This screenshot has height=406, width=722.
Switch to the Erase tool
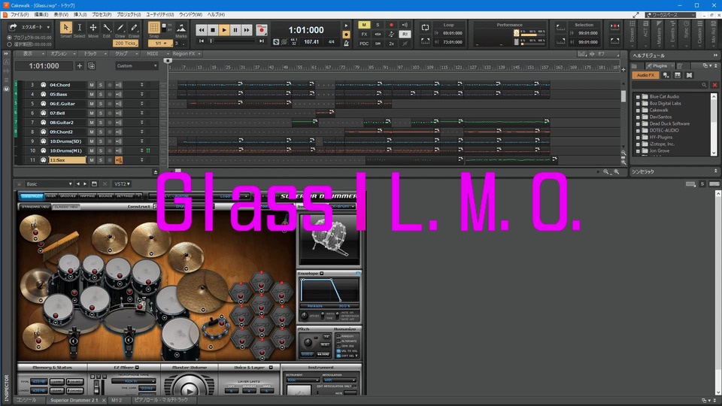(134, 28)
